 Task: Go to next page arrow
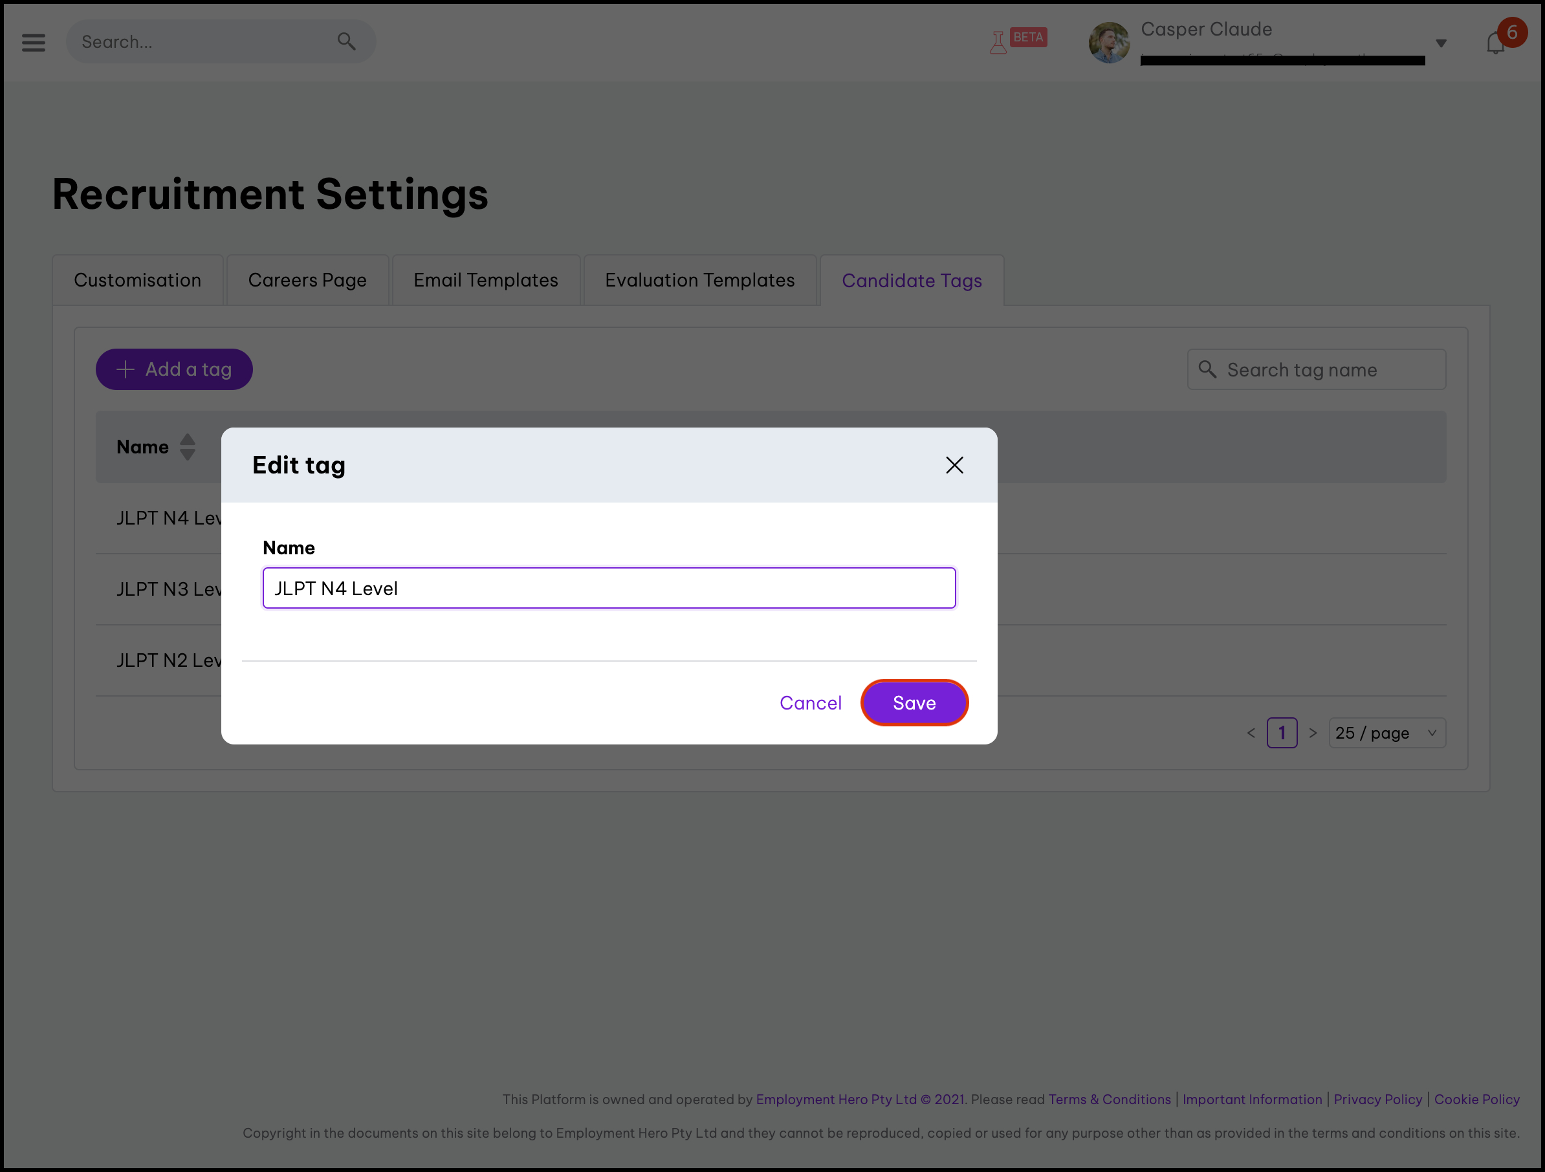coord(1313,733)
